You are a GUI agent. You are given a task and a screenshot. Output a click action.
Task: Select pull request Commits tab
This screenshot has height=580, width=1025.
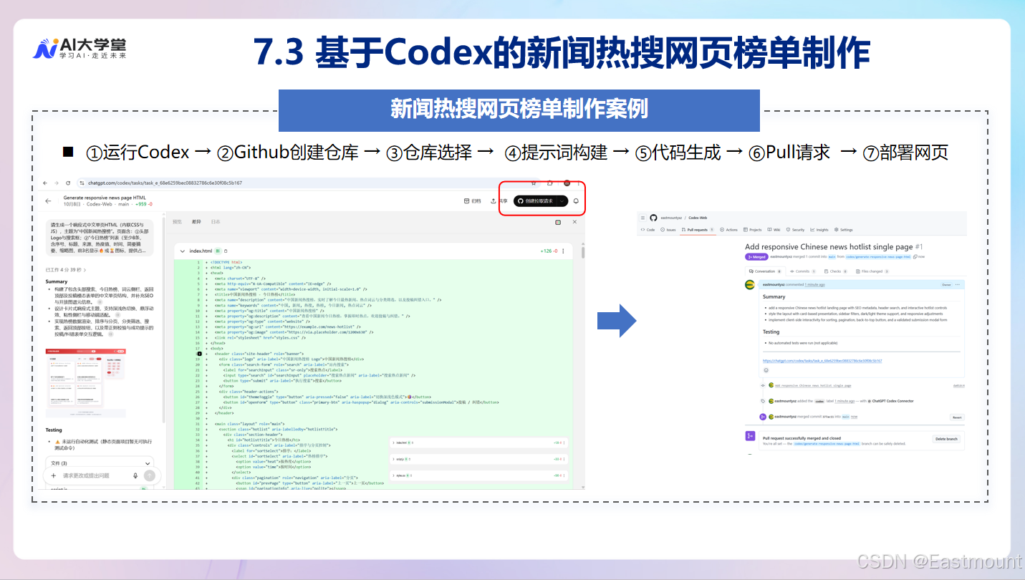tap(803, 271)
